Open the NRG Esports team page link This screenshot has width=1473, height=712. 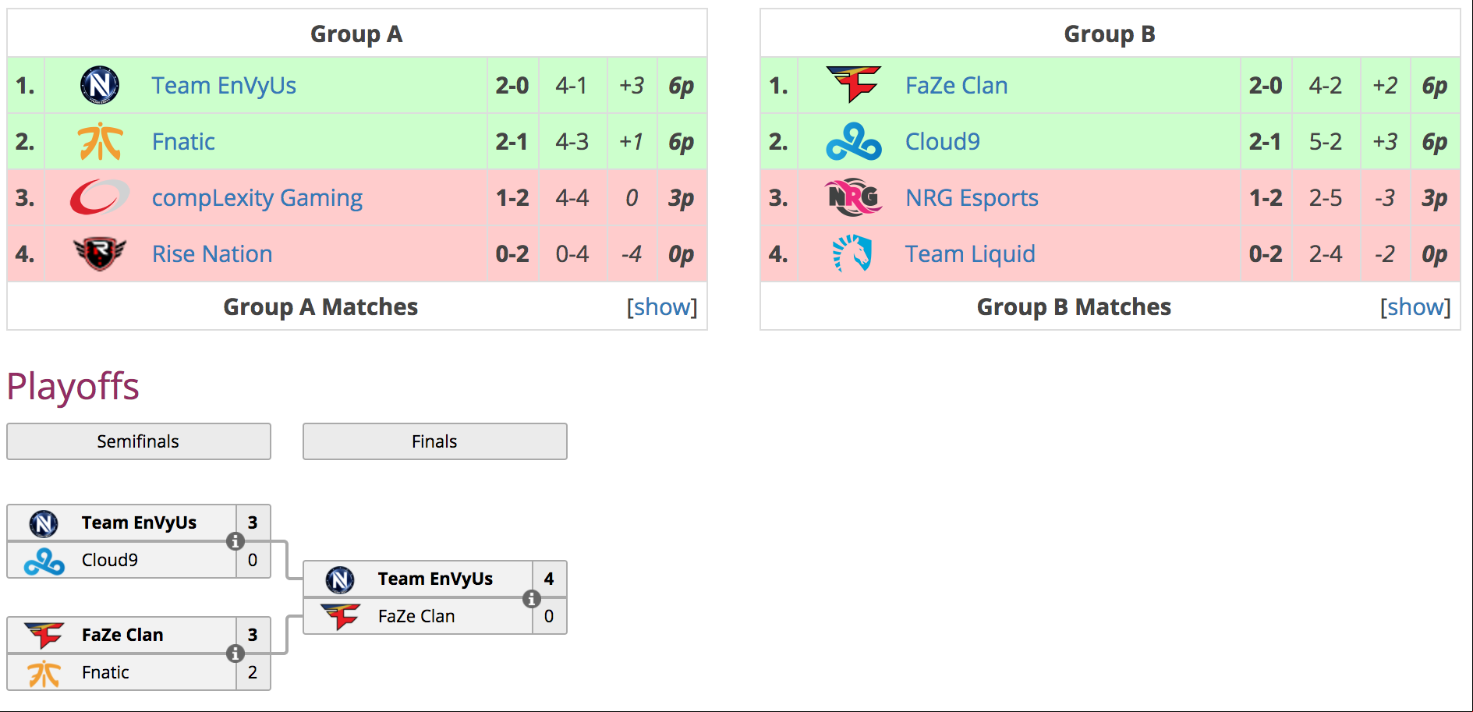click(972, 197)
